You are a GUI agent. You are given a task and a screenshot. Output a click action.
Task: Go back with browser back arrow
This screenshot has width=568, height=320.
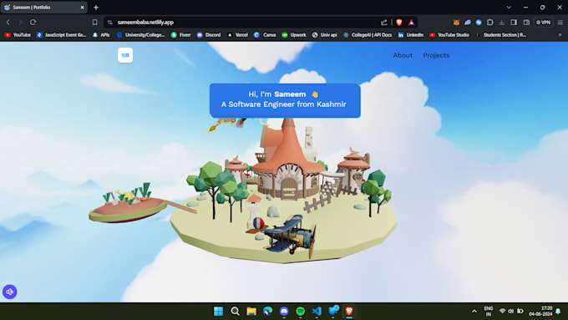pyautogui.click(x=8, y=22)
